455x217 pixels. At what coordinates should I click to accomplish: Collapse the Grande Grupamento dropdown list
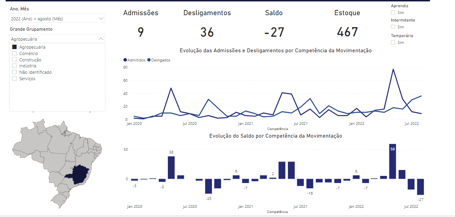[x=100, y=39]
